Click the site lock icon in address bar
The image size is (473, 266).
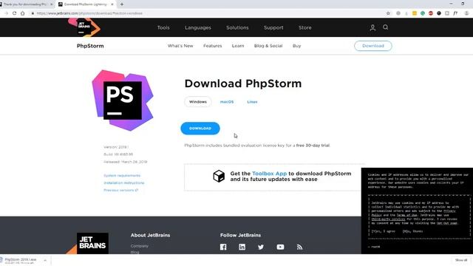coord(33,13)
